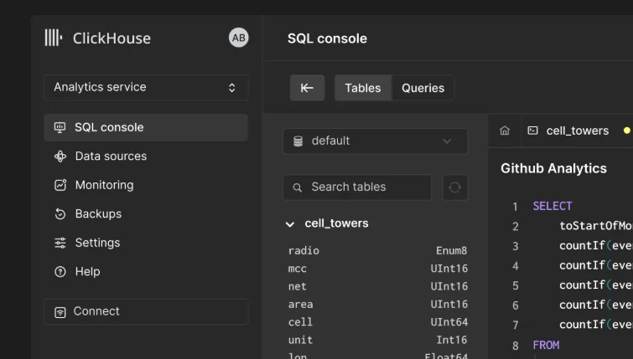Select SQL console in the sidebar
Viewport: 633px width, 359px height.
pyautogui.click(x=146, y=127)
